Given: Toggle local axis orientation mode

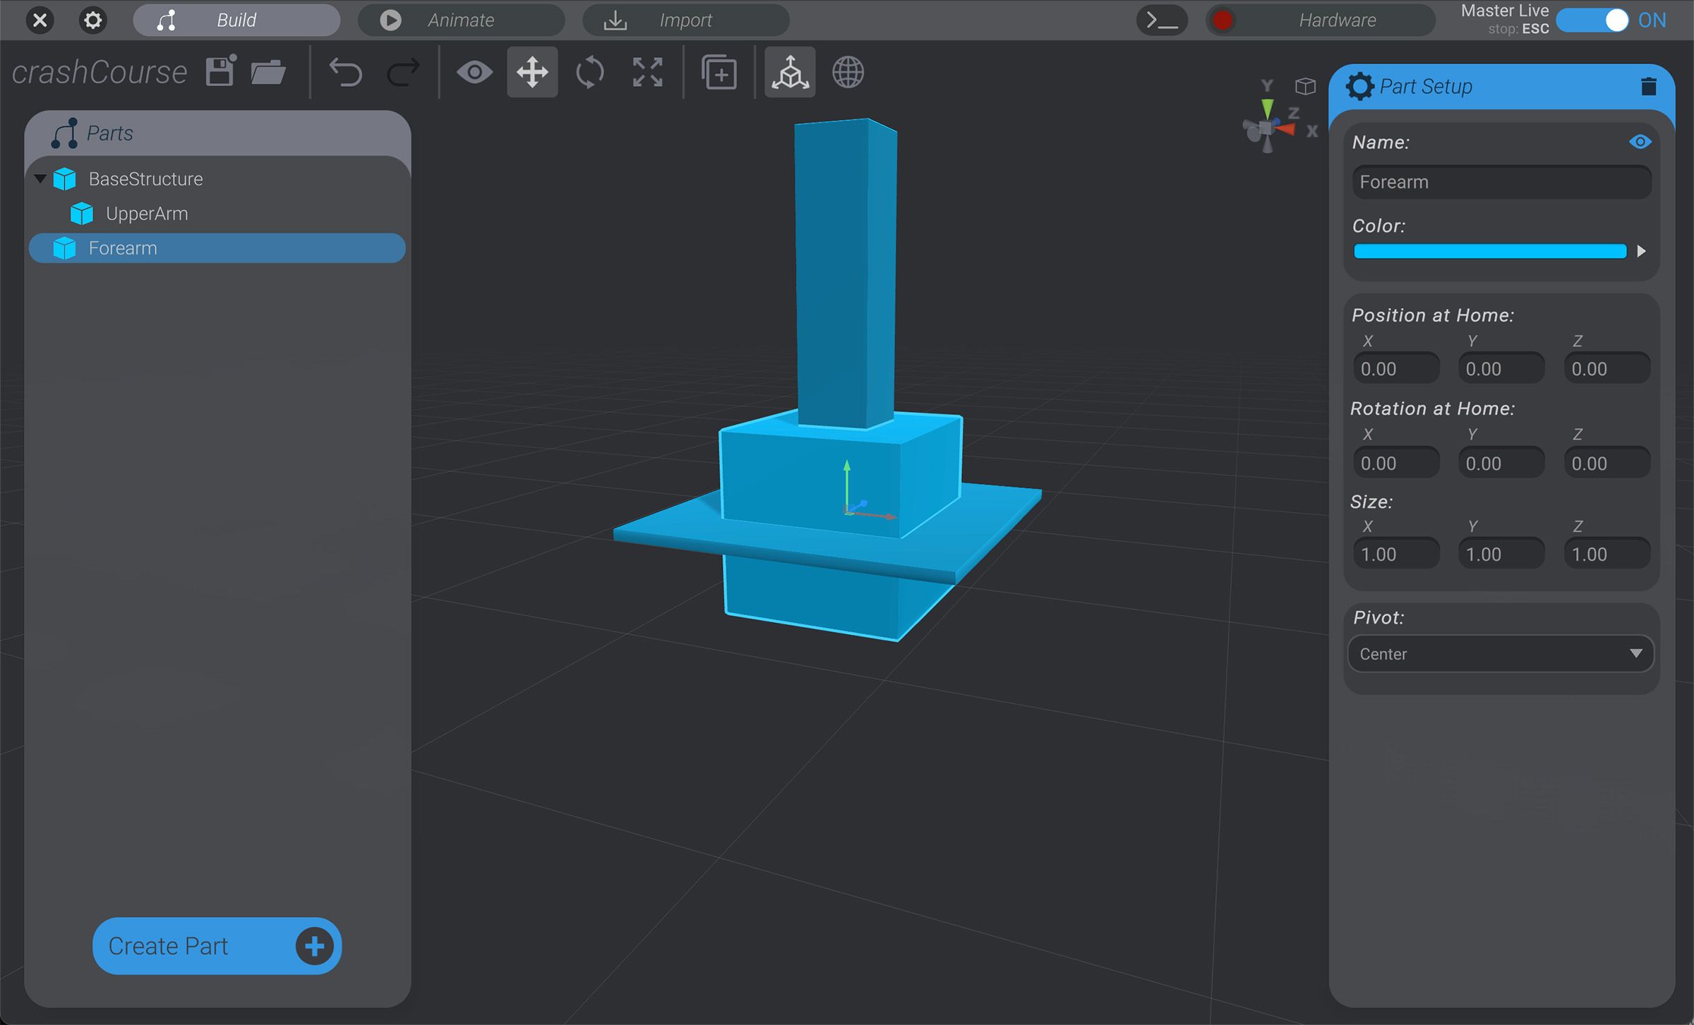Looking at the screenshot, I should point(789,71).
